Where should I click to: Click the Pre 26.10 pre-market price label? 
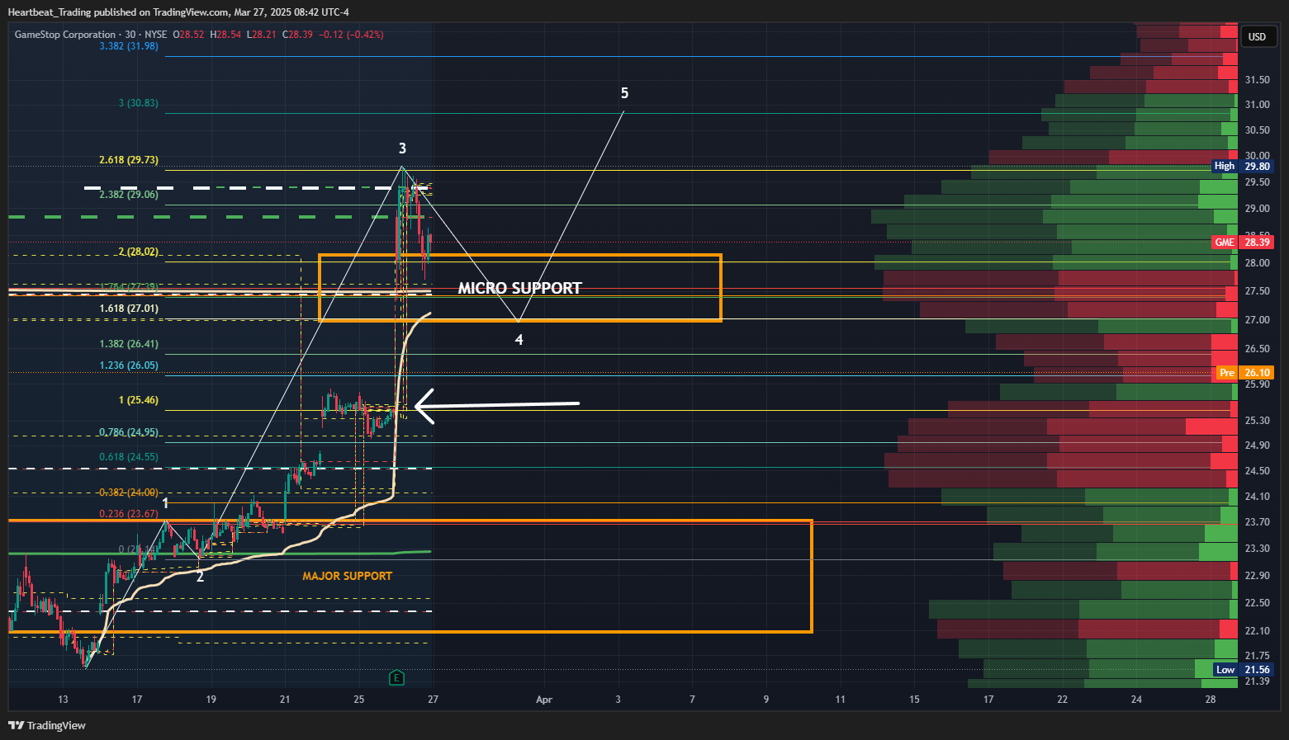(1244, 373)
